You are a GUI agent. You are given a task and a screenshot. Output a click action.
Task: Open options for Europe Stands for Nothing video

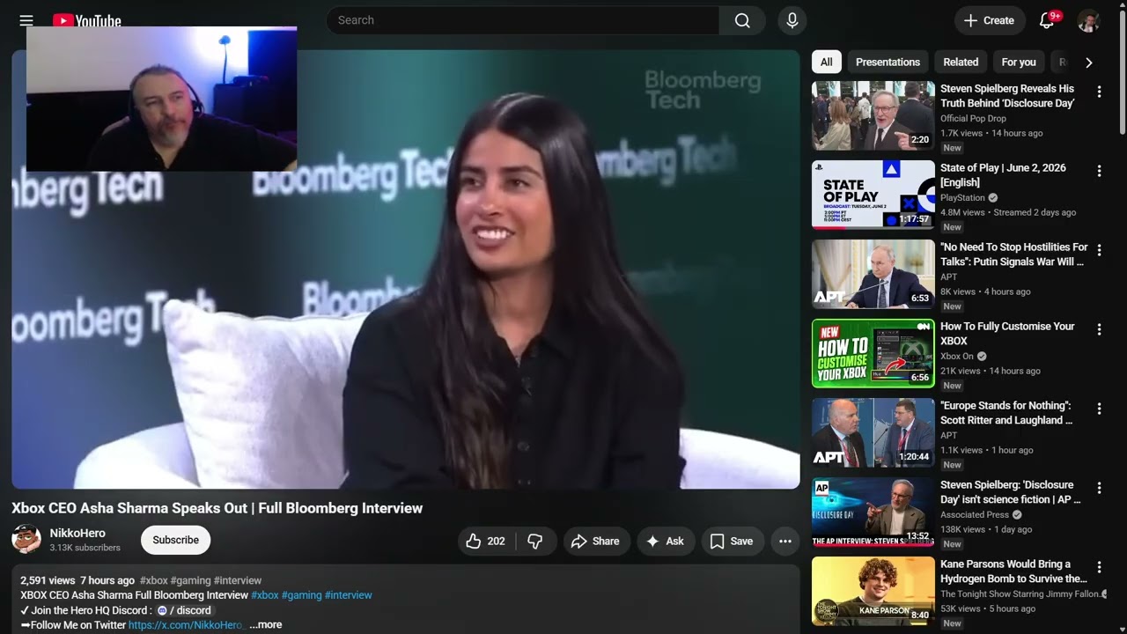point(1099,409)
